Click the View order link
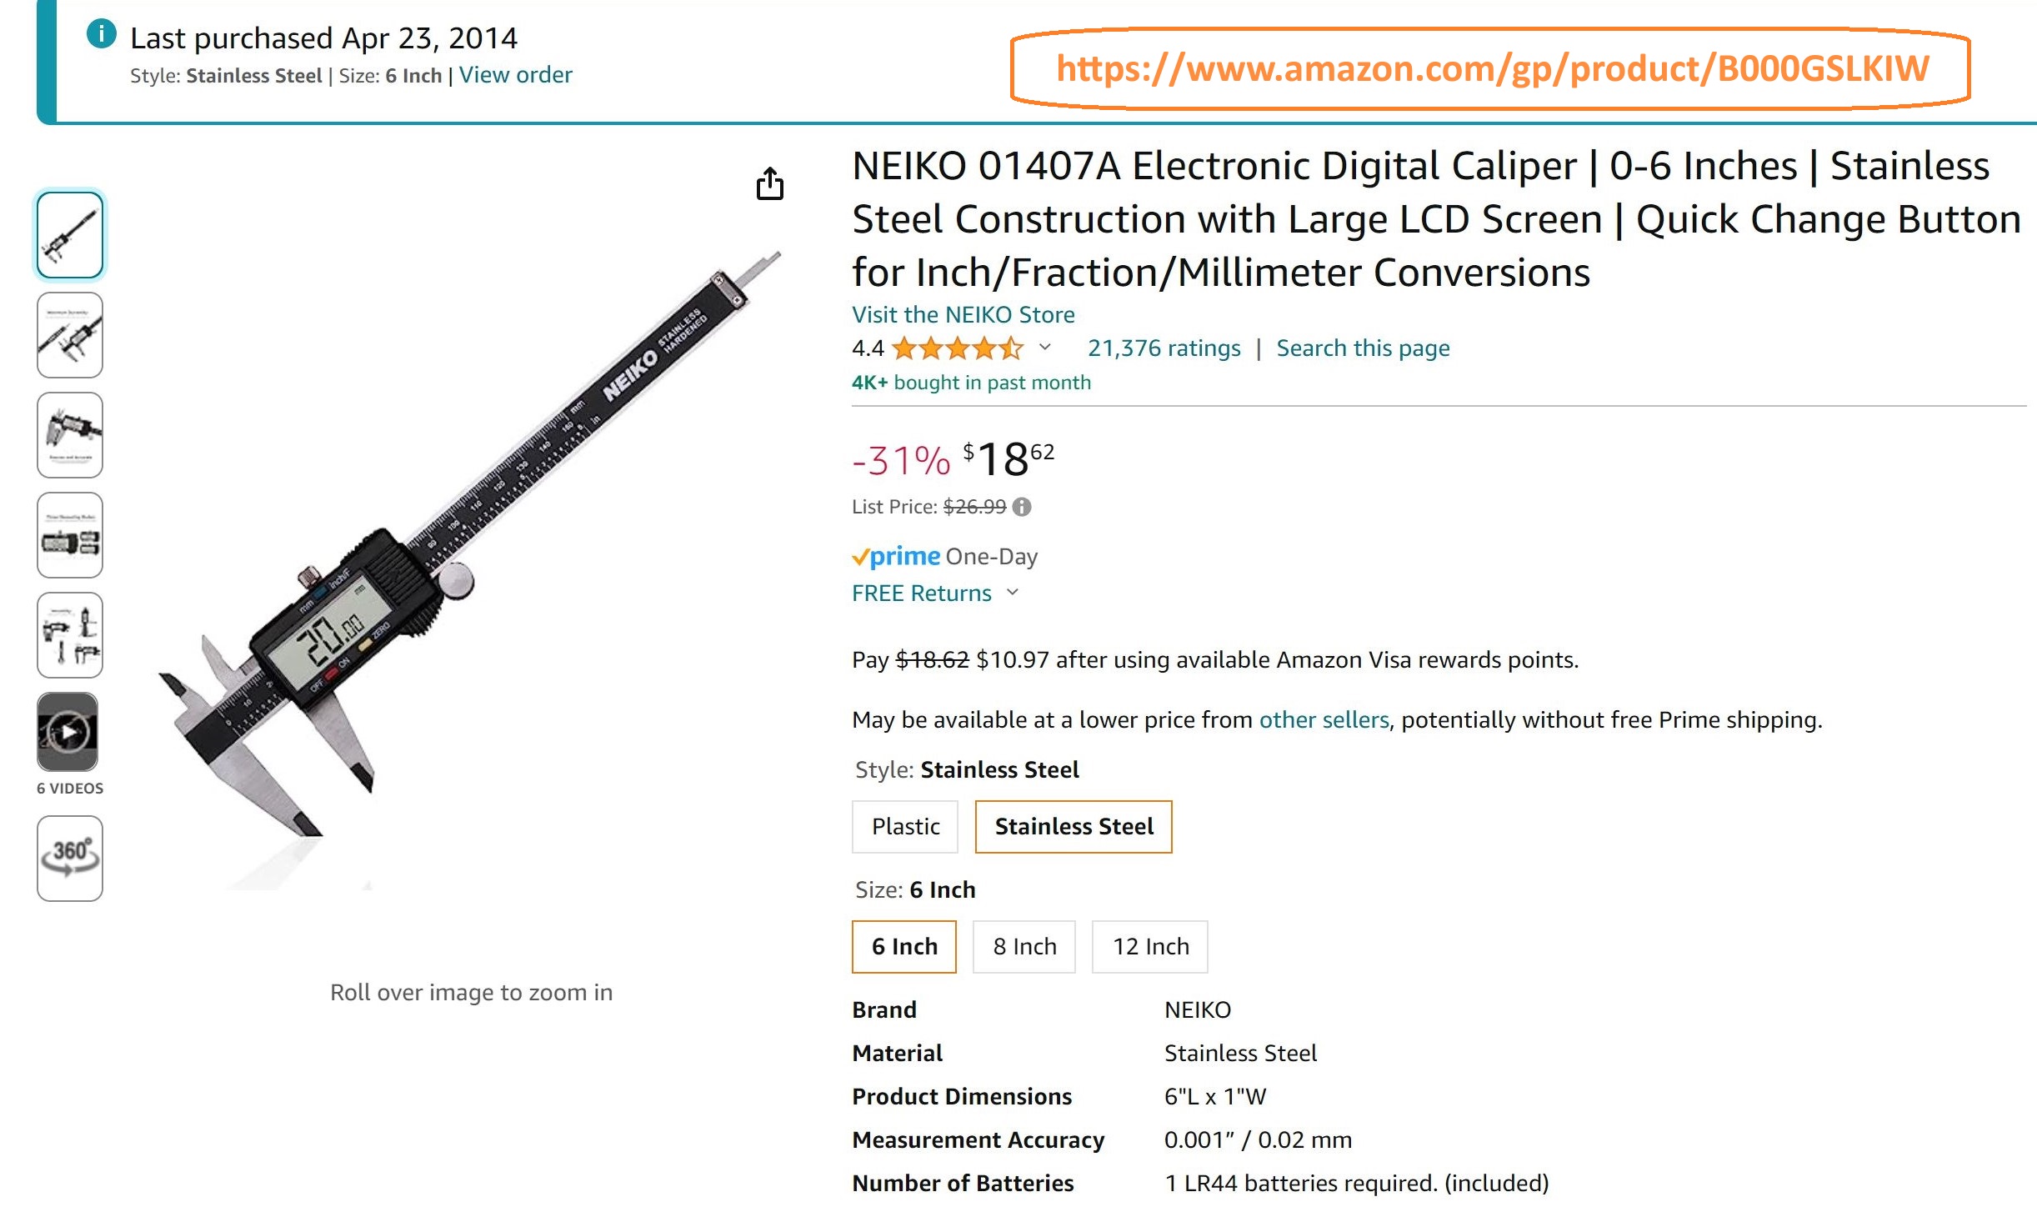The width and height of the screenshot is (2037, 1212). click(516, 74)
